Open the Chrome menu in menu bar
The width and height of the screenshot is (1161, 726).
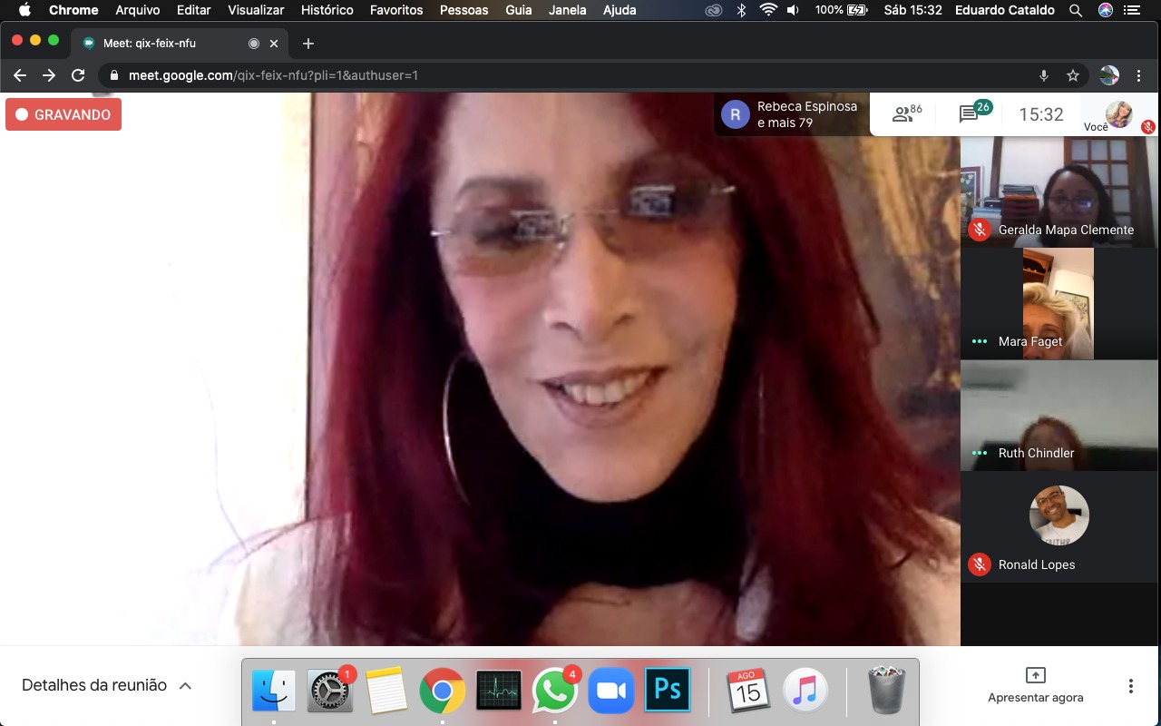tap(73, 10)
